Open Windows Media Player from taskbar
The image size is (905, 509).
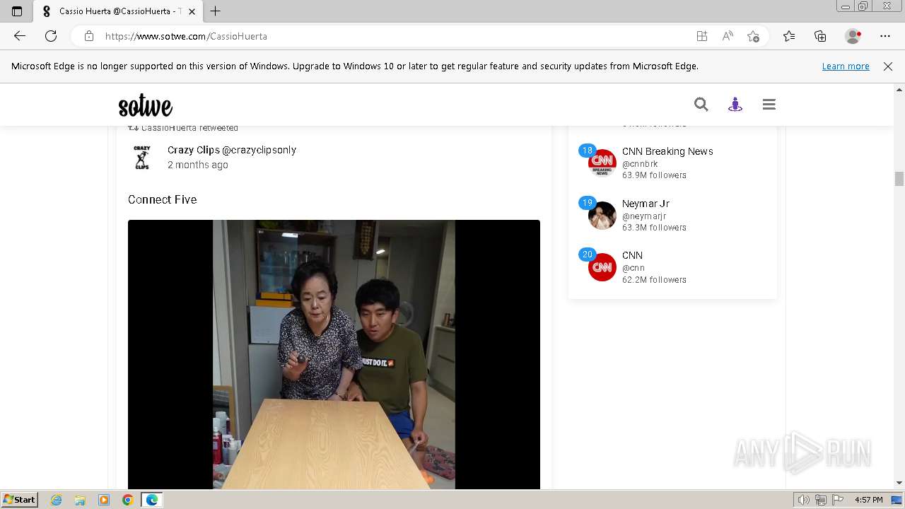tap(104, 500)
